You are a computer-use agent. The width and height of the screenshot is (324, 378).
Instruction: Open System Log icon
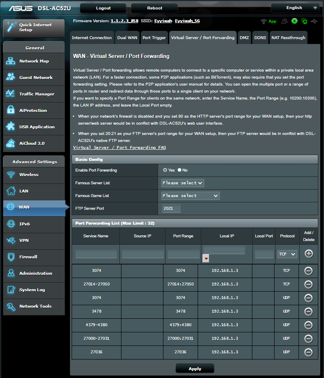pyautogui.click(x=11, y=290)
